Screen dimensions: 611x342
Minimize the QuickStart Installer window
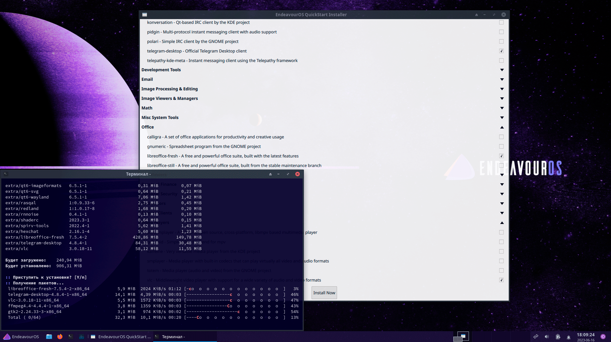coord(485,15)
